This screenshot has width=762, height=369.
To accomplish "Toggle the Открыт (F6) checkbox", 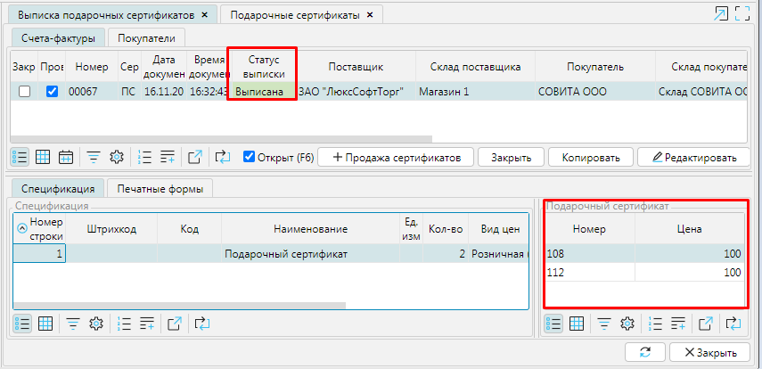I will click(249, 157).
